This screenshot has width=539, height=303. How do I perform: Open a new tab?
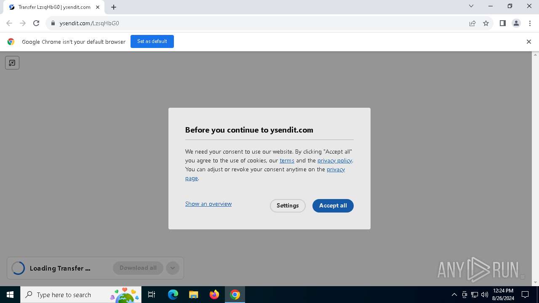(114, 7)
